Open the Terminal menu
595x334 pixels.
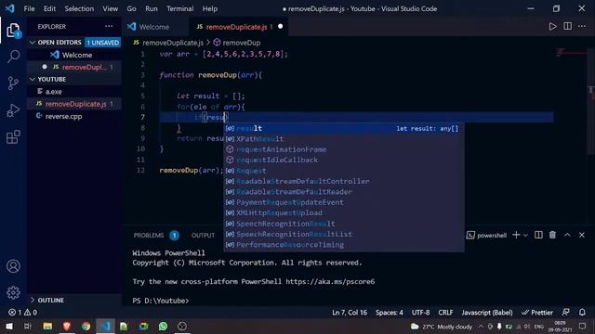click(179, 8)
